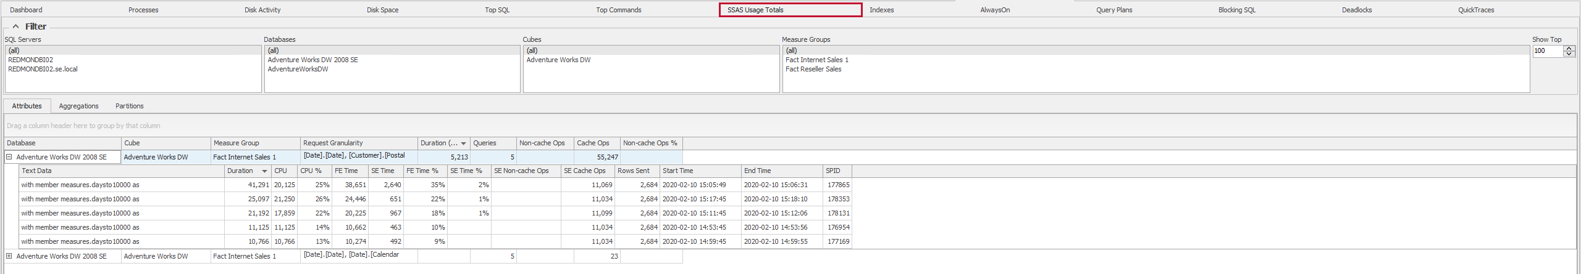Image resolution: width=1581 pixels, height=274 pixels.
Task: Open the Query Plans tab
Action: tap(1114, 10)
